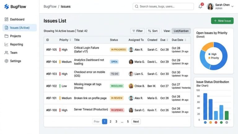Open issue #BF-102
Image resolution: width=238 pixels, height=134 pixels.
tap(51, 86)
